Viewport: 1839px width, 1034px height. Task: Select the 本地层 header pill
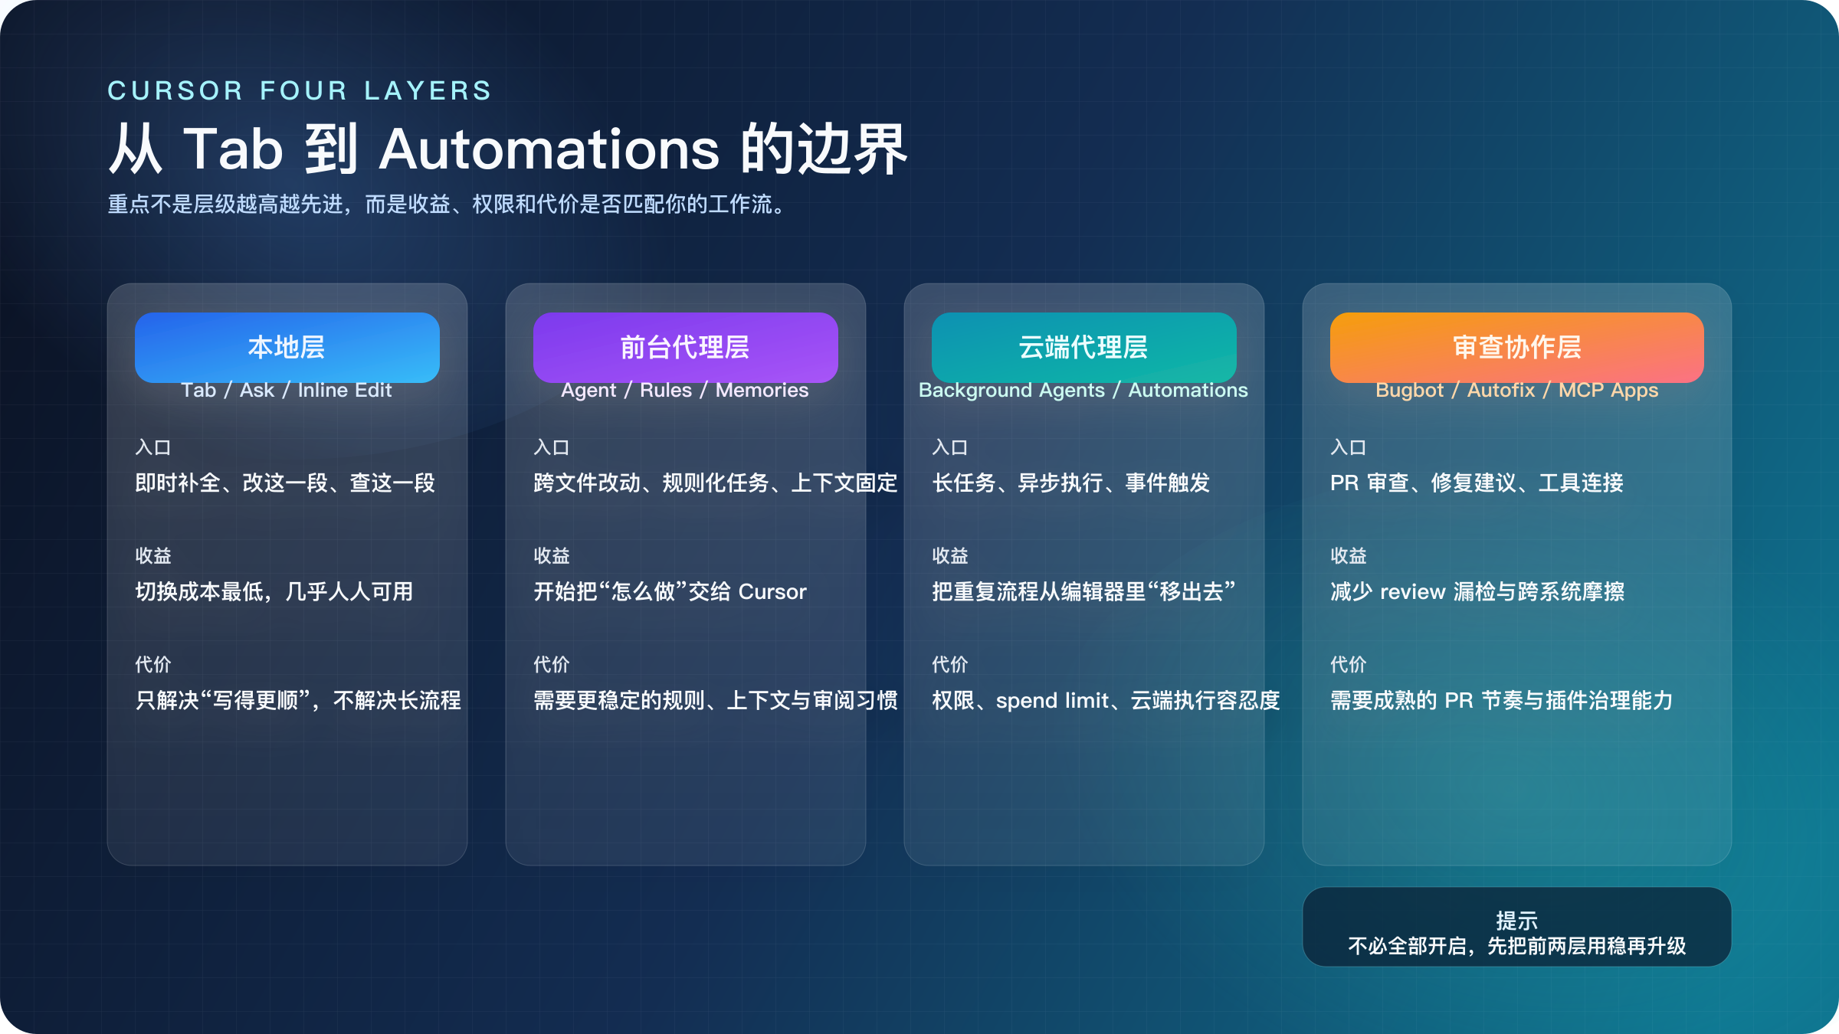coord(287,347)
